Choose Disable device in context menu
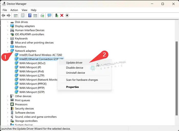 (85, 68)
